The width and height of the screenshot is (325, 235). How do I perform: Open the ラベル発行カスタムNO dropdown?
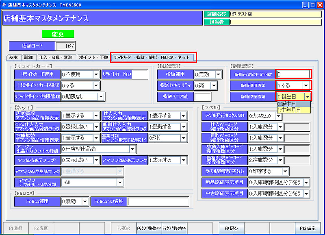tap(278, 116)
